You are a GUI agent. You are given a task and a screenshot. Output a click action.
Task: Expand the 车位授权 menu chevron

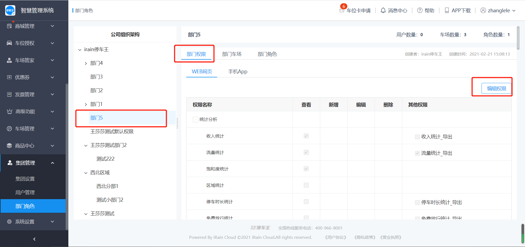coord(52,43)
